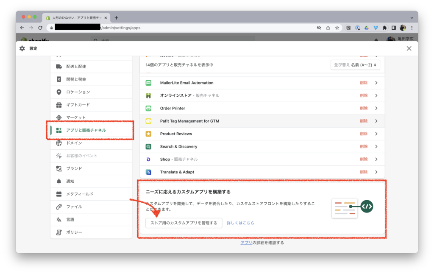The height and width of the screenshot is (274, 434).
Task: Open a new browser tab
Action: coord(116,18)
